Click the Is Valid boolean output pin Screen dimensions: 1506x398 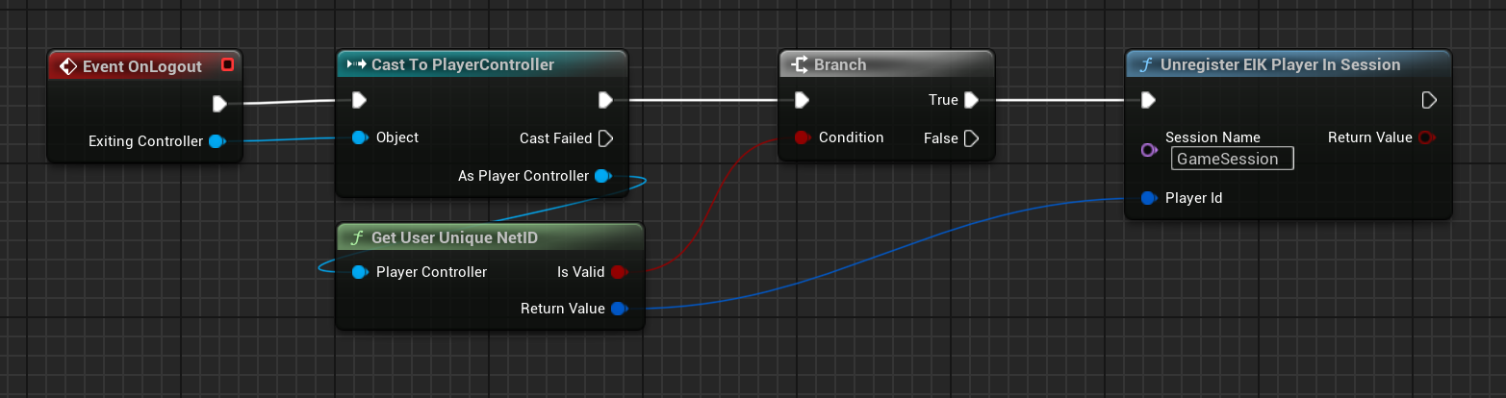[x=619, y=272]
